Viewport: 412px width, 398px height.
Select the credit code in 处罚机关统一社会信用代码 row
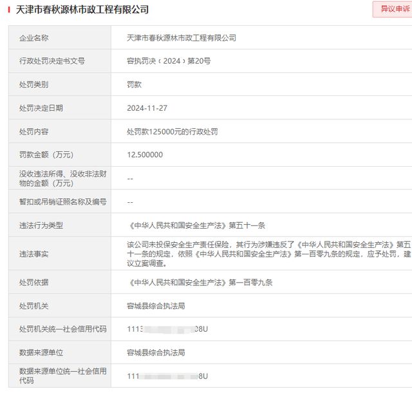click(167, 329)
